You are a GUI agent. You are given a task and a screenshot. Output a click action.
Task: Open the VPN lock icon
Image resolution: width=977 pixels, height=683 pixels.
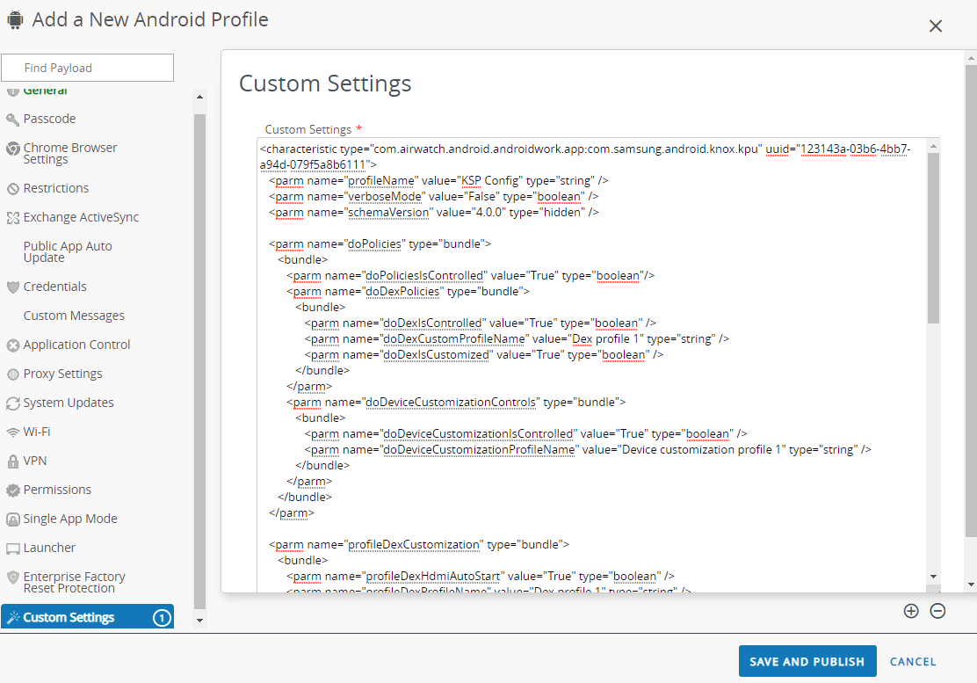[x=12, y=461]
